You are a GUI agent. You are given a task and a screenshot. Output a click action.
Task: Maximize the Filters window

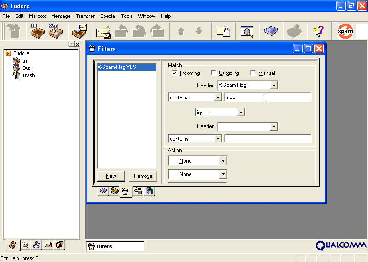308,49
